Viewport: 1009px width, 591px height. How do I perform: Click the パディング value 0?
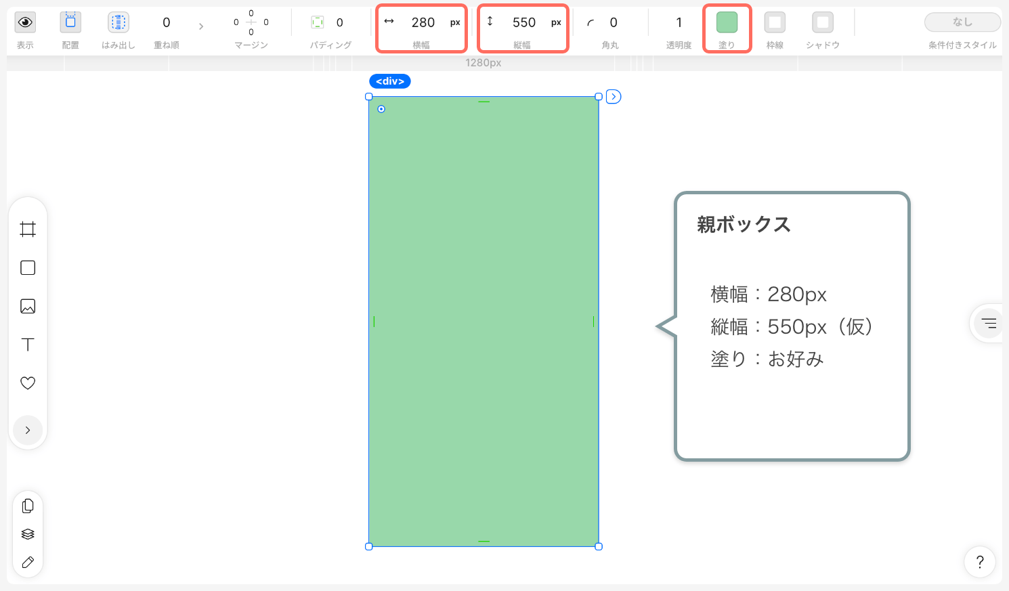tap(340, 22)
